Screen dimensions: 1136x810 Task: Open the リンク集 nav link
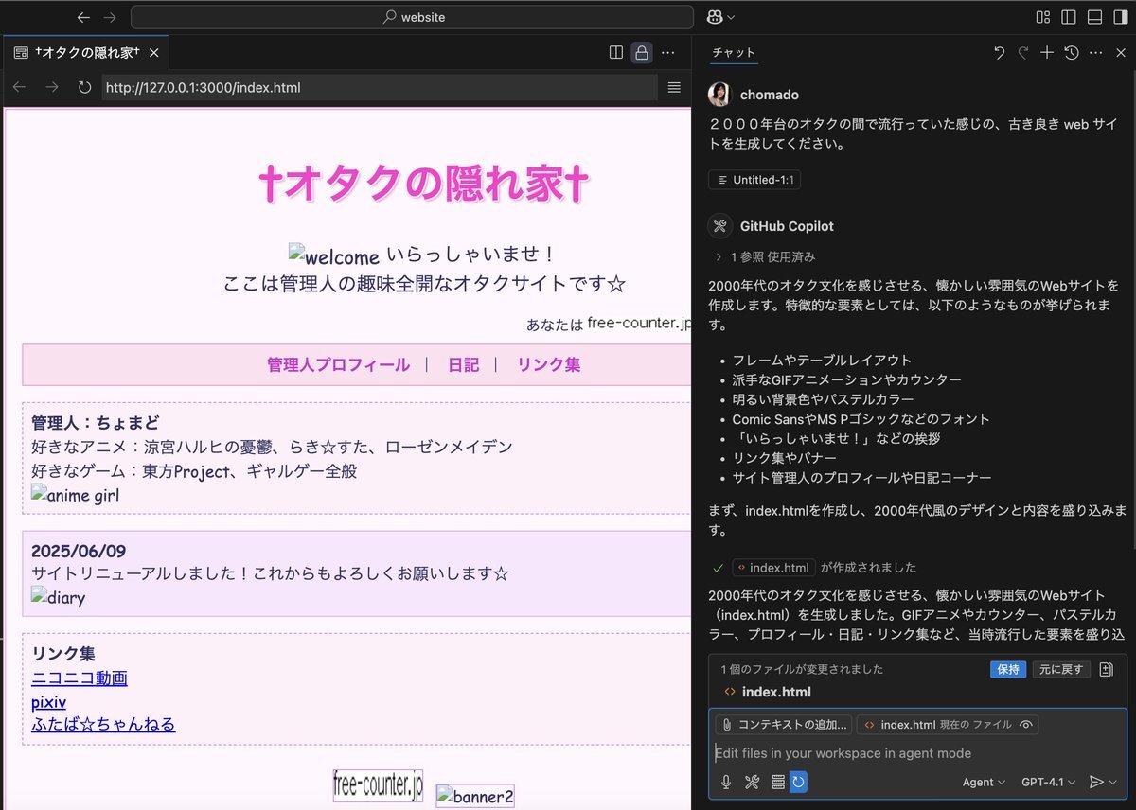click(548, 365)
